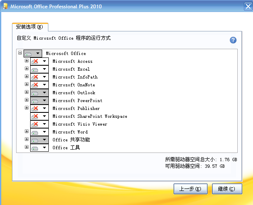The width and height of the screenshot is (253, 205).
Task: Open install option arrow for Microsoft Publisher
Action: [44, 108]
